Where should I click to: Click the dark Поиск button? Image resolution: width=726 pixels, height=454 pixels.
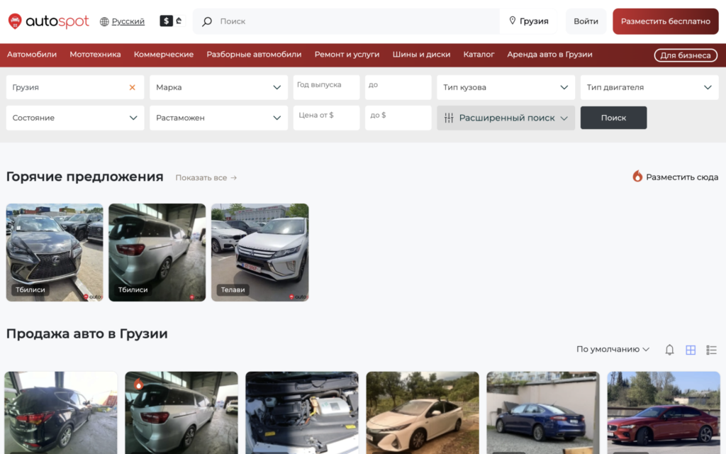pyautogui.click(x=613, y=118)
